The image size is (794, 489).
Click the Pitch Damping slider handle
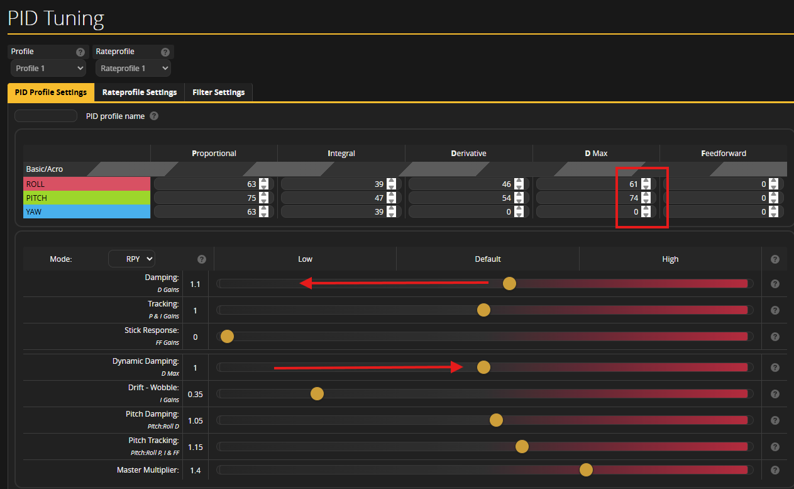click(496, 420)
